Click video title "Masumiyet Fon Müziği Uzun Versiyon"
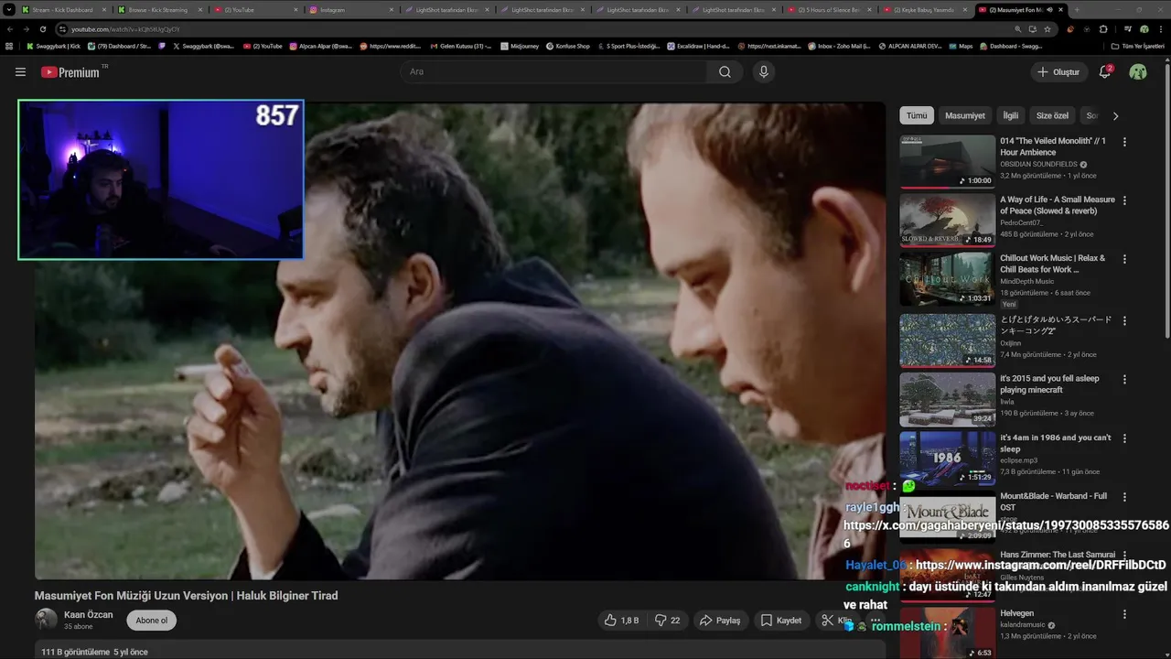This screenshot has width=1171, height=659. (186, 596)
